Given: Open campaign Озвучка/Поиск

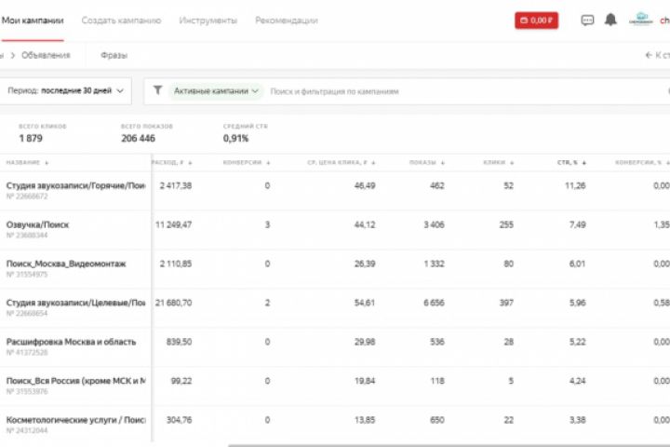Looking at the screenshot, I should click(37, 224).
